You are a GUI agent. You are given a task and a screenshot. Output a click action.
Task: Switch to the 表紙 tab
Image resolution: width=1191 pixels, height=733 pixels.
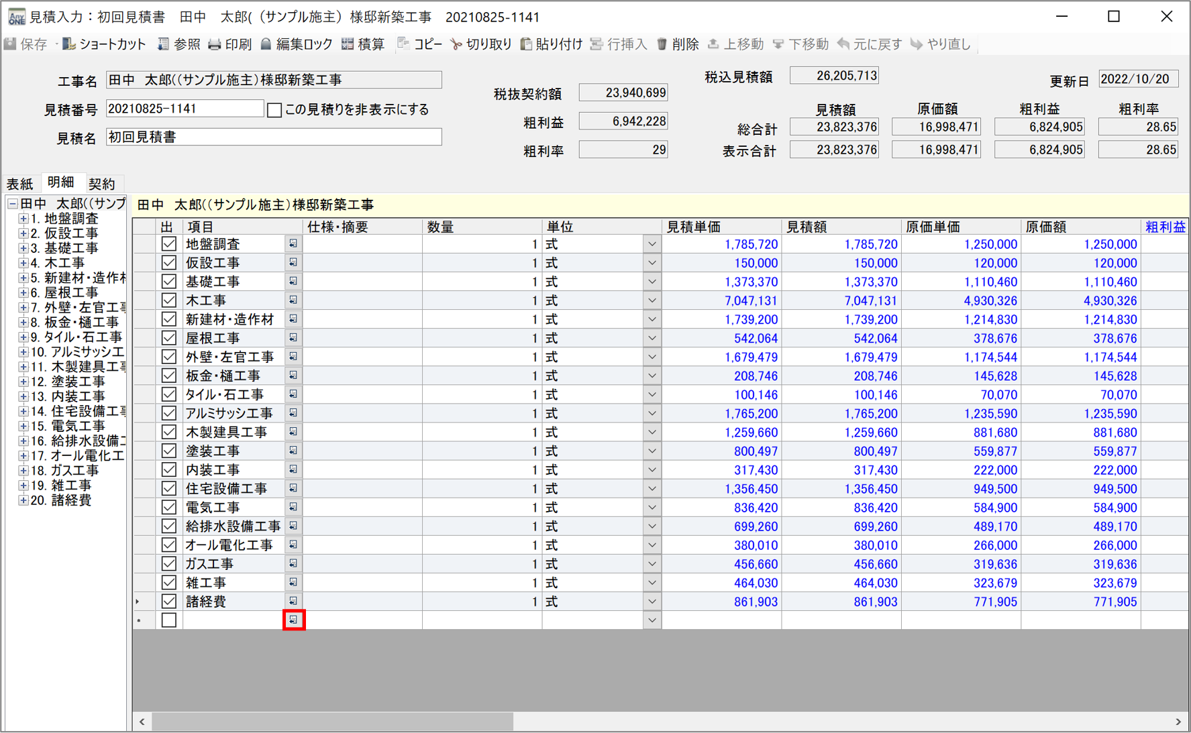tap(19, 184)
